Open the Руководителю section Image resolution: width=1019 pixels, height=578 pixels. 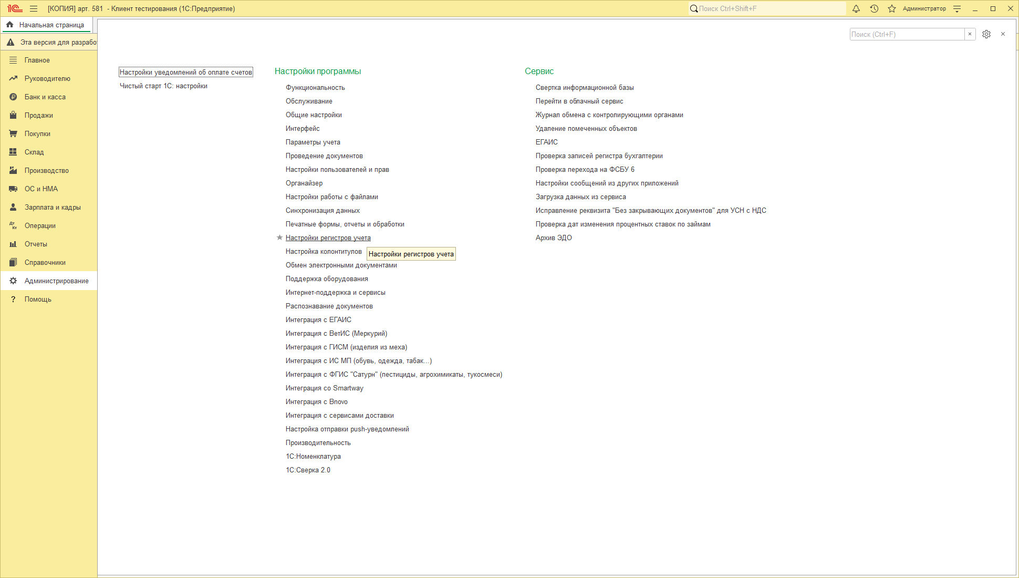[49, 79]
